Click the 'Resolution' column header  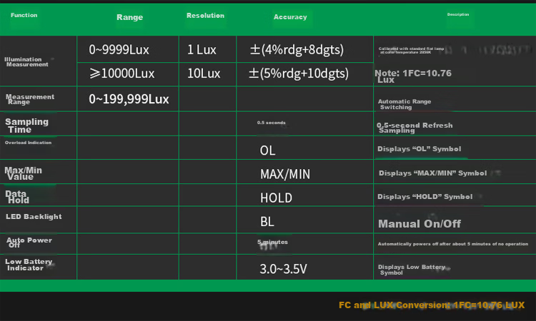pos(205,16)
